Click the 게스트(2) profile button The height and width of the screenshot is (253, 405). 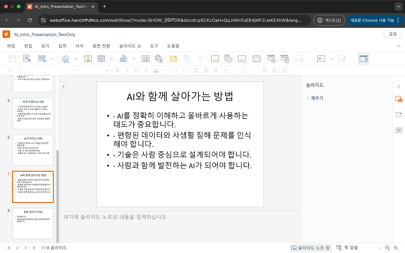(329, 20)
